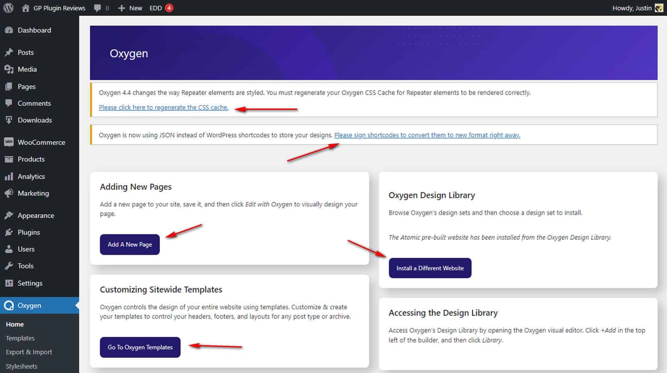Select the Oxygen menu item

pos(40,306)
